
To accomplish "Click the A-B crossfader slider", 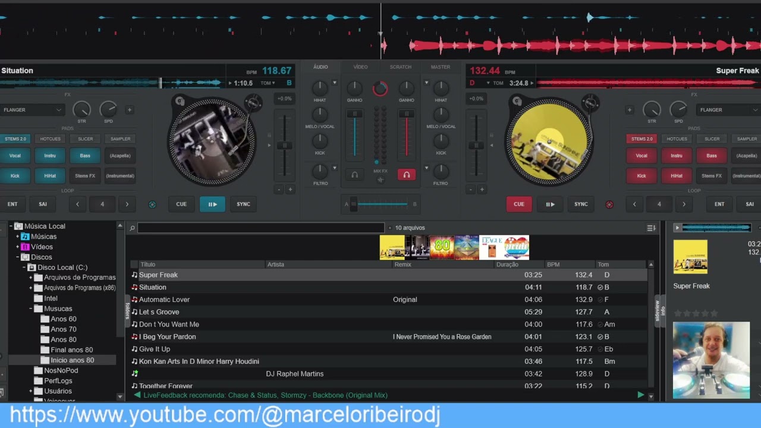I will pos(380,204).
